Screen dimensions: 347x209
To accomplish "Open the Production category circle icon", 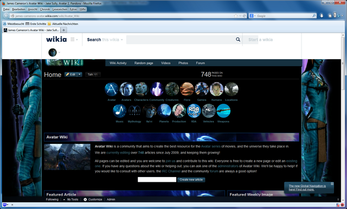I will (x=179, y=111).
